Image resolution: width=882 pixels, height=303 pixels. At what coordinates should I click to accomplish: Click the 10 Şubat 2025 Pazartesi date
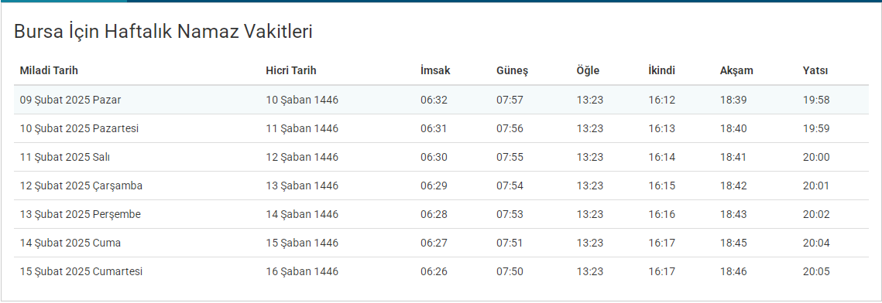tap(79, 128)
